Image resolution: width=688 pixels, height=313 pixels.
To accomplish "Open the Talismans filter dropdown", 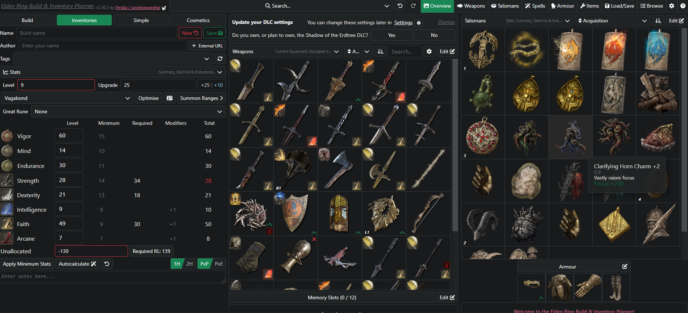I will (x=538, y=21).
